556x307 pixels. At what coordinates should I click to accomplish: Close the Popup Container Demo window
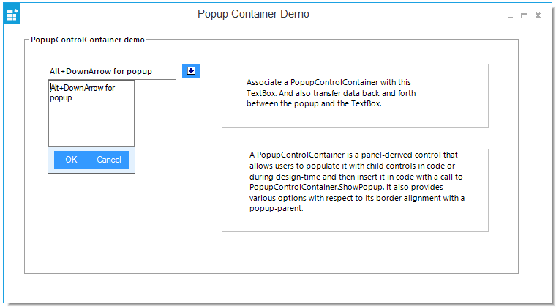(538, 15)
